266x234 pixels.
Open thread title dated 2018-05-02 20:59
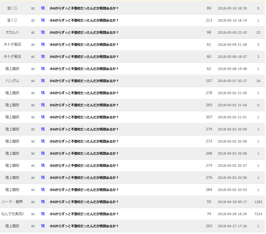point(84,129)
